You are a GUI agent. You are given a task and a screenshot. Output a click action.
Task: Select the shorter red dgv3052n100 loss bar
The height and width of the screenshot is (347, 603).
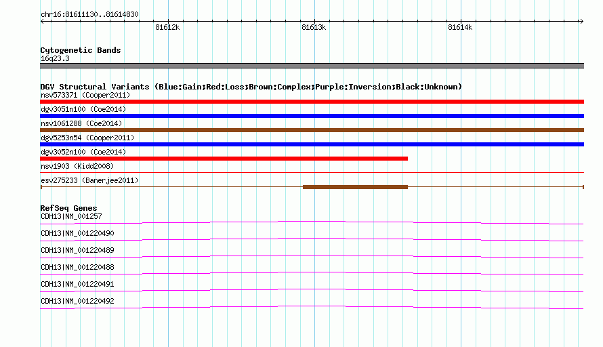tap(224, 159)
